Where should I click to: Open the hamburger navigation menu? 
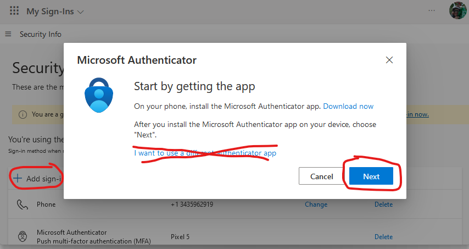(8, 34)
